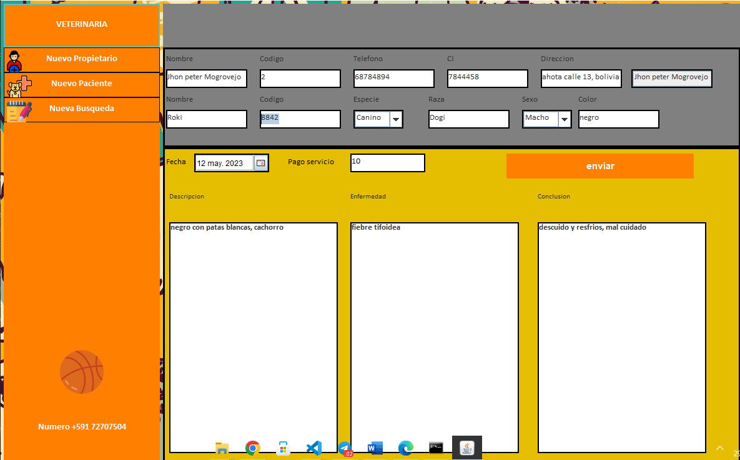Image resolution: width=740 pixels, height=460 pixels.
Task: Click the owner icon beside Nuevo Propietario
Action: (14, 61)
